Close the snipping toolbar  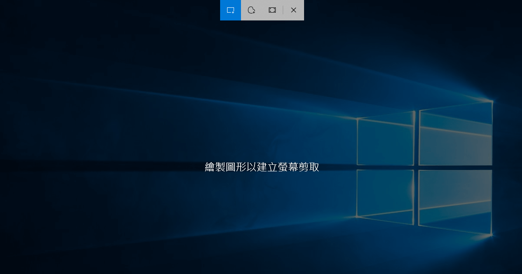pos(294,10)
